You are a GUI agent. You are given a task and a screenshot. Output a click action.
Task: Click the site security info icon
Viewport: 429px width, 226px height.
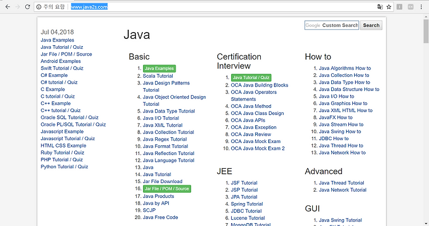click(39, 7)
